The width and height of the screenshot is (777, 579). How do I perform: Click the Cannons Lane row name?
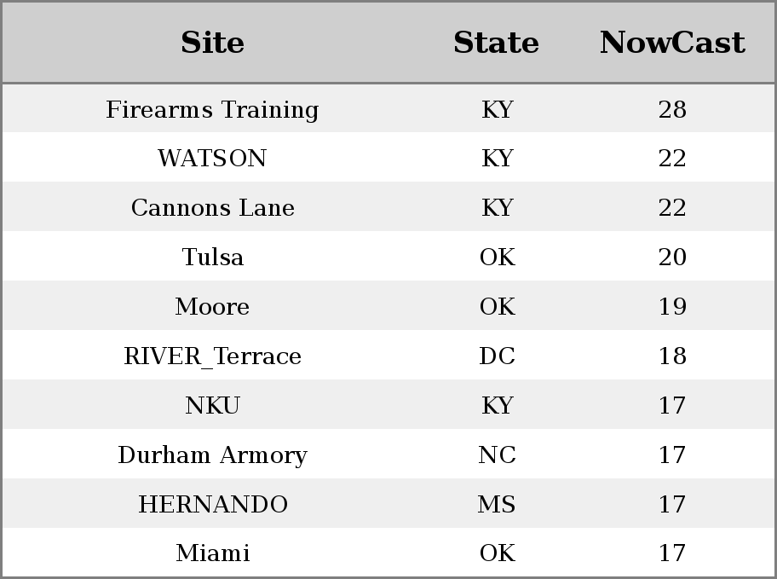(x=212, y=207)
